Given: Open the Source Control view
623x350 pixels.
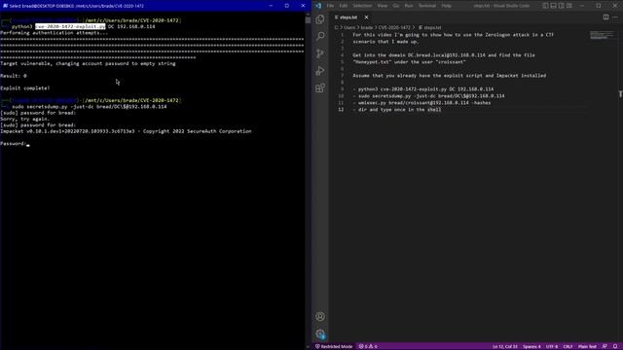Looking at the screenshot, I should [320, 53].
